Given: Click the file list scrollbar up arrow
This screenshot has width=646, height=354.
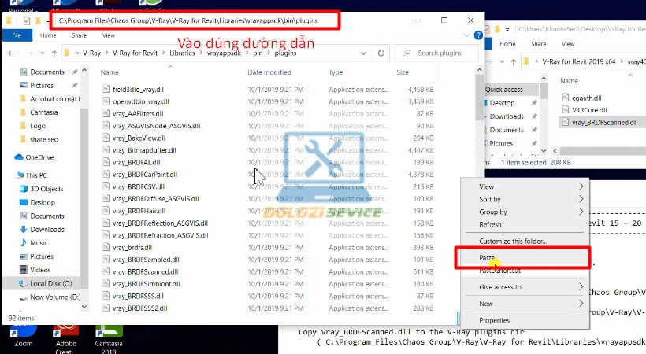Looking at the screenshot, I should click(x=479, y=70).
